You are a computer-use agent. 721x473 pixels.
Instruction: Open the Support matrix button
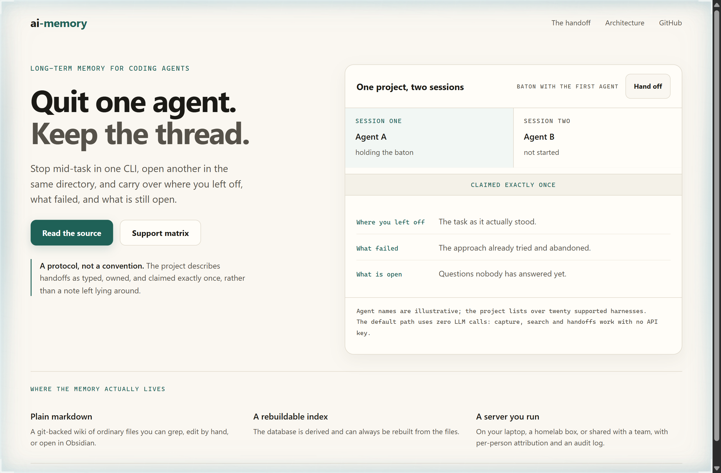pos(160,233)
